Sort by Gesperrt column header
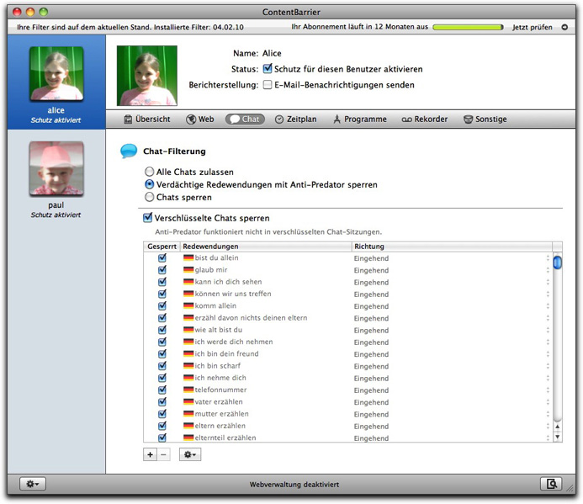 pos(162,247)
